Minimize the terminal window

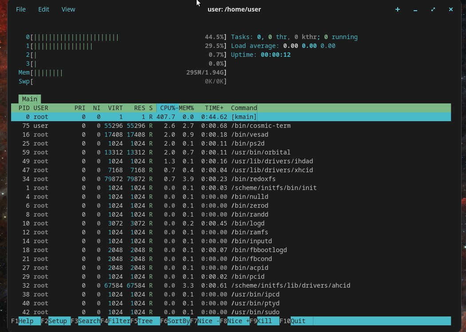(415, 9)
